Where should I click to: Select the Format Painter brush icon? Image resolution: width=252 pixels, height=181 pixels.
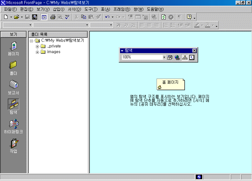coord(98,17)
